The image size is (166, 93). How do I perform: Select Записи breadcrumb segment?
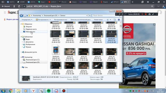[x=63, y=16]
